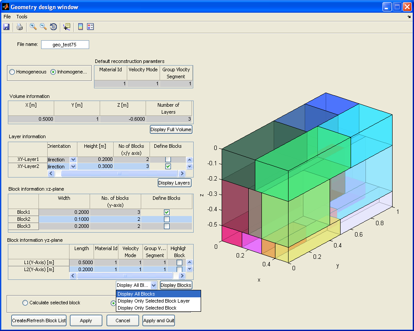Toggle Define Blocks checkbox for XY-Layer1
Screen dimensions: 414x331
[168, 159]
